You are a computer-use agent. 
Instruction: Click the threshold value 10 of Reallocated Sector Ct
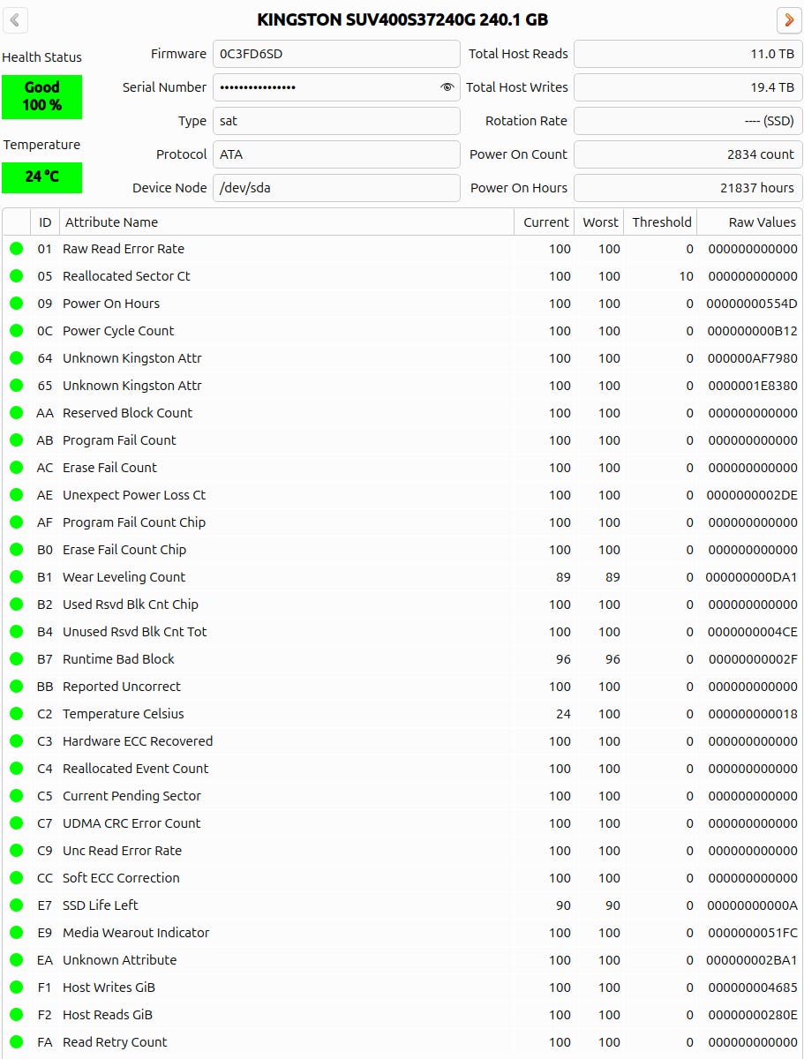(687, 276)
